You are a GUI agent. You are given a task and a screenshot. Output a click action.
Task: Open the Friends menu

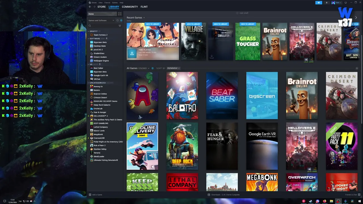(107, 3)
